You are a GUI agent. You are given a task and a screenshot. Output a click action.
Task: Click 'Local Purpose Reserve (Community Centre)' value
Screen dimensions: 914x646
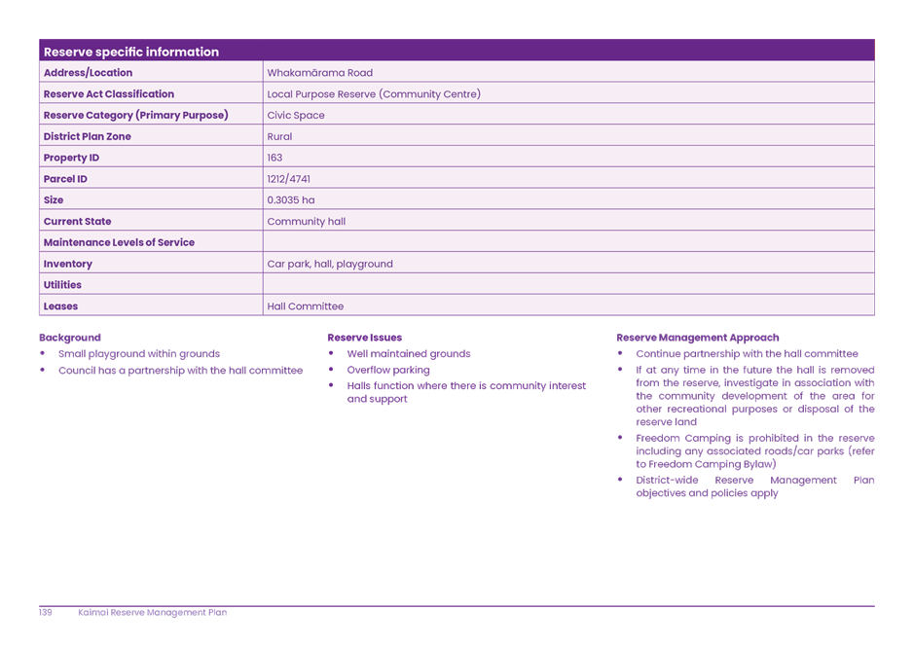(374, 94)
